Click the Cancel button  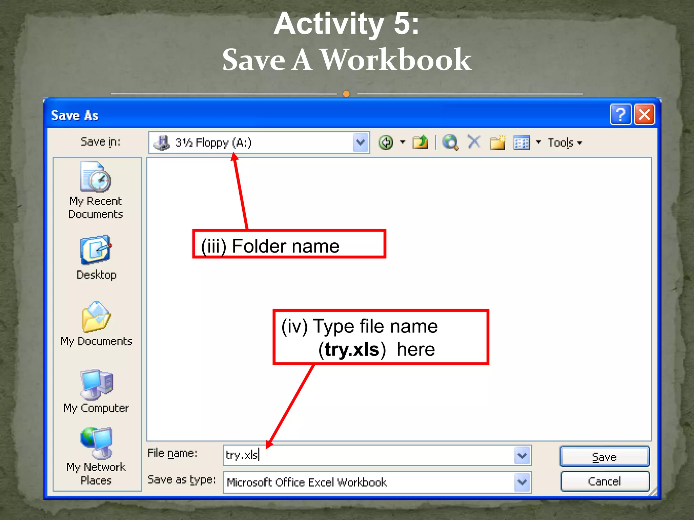[x=605, y=481]
